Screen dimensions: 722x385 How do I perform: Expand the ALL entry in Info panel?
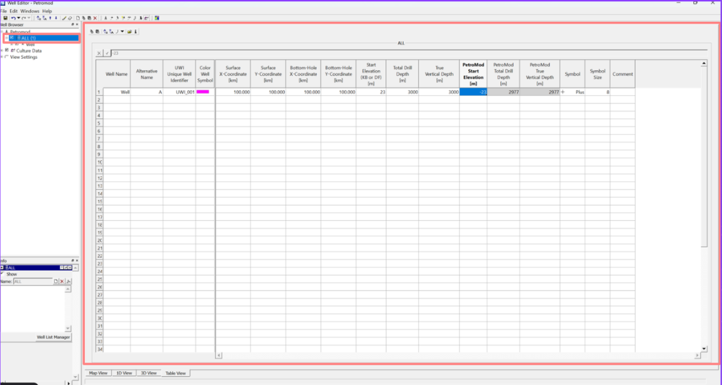click(x=2, y=268)
